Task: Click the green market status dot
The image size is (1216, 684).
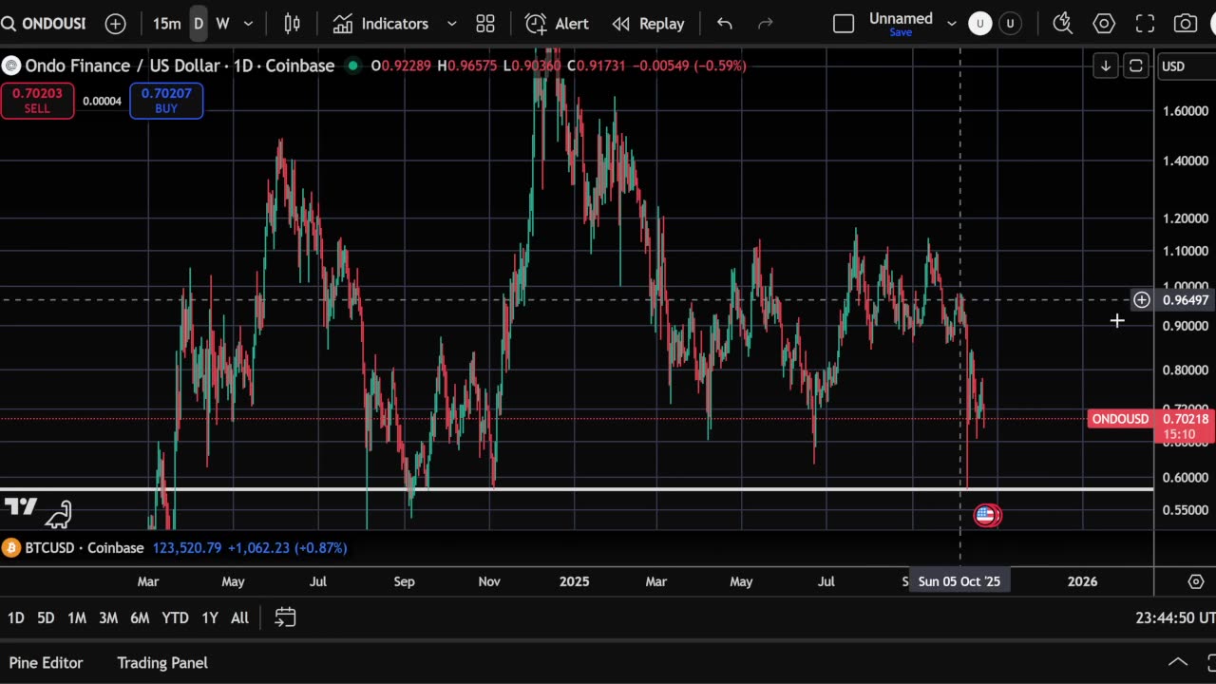Action: (353, 66)
